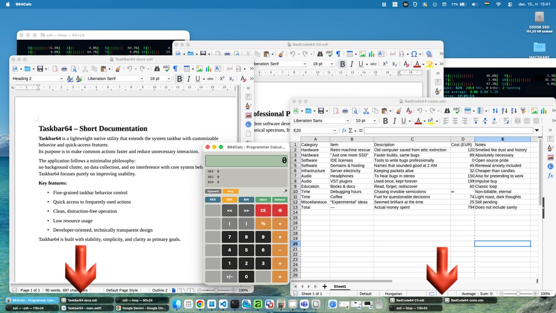Screen dimensions: 556x313
Task: Click Sort Descending icon in costs spreadsheet
Action: click(513, 111)
